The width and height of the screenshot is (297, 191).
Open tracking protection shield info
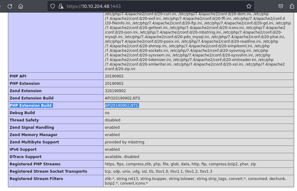coord(53,6)
